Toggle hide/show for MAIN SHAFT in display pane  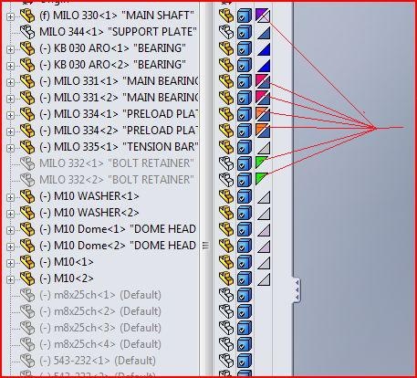coord(226,16)
